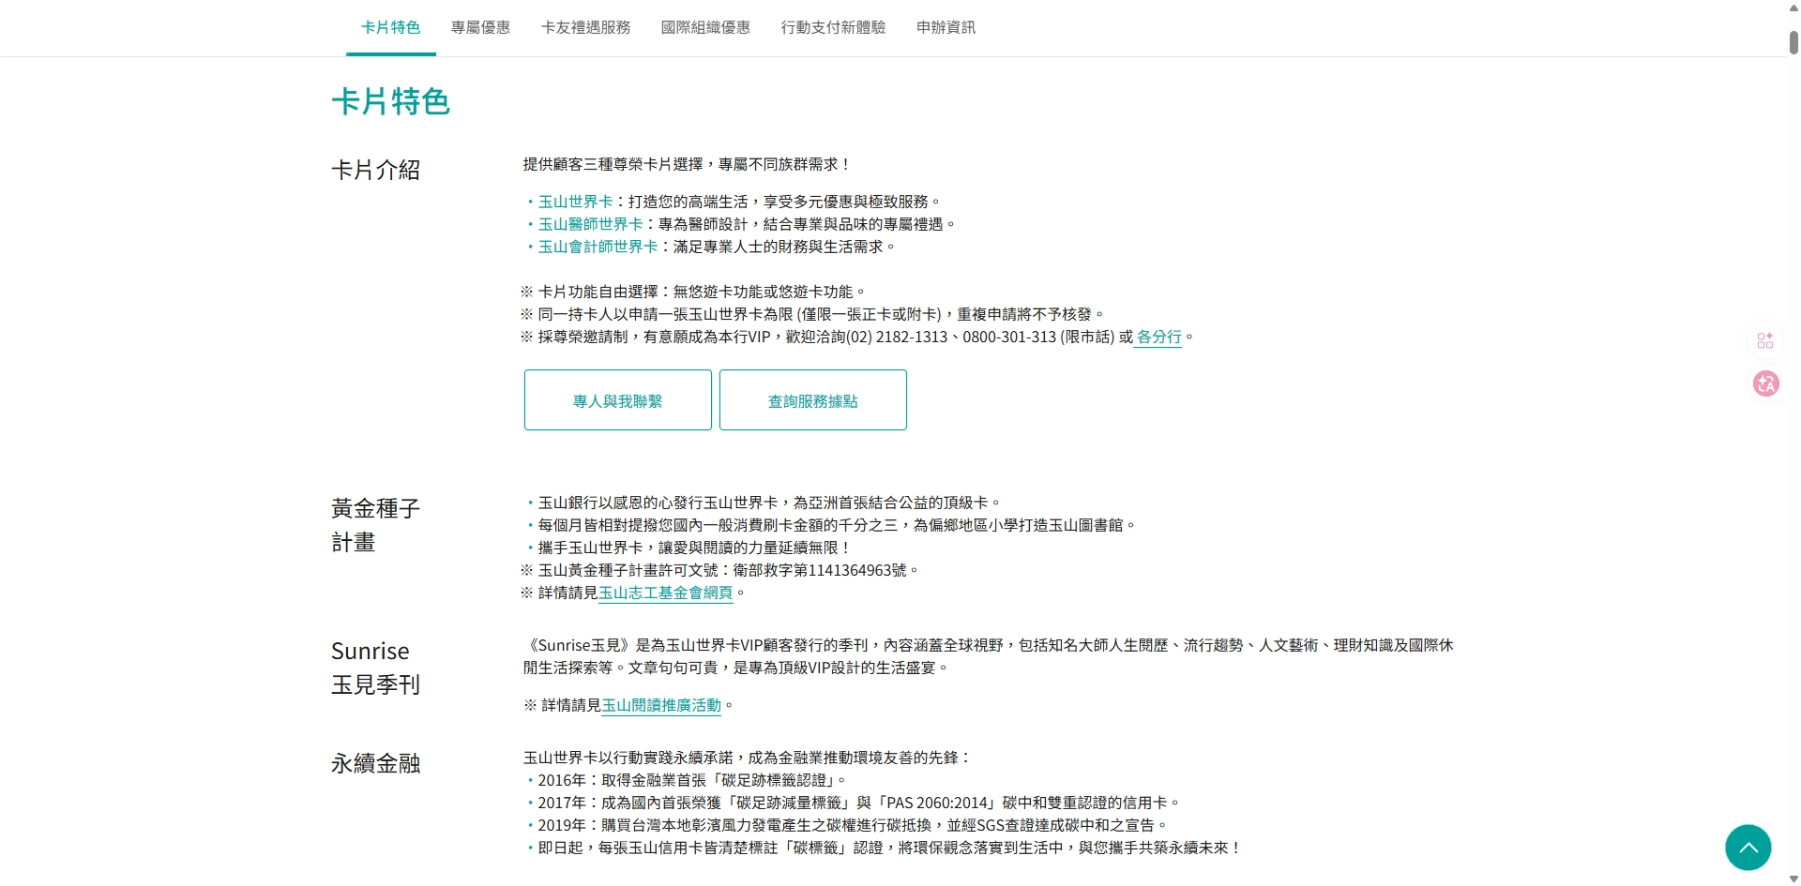The image size is (1801, 886).
Task: Click the green back-to-top arrow button
Action: (x=1748, y=848)
